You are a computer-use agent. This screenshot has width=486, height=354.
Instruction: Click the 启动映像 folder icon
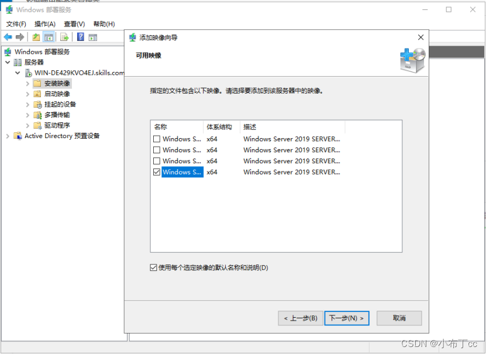point(37,94)
